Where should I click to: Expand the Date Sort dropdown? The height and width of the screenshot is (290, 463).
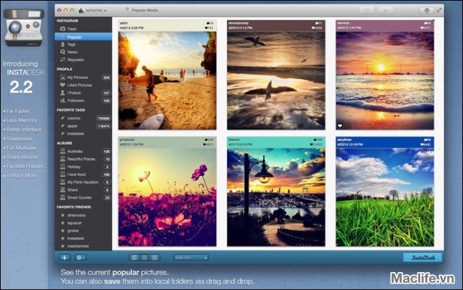[191, 257]
